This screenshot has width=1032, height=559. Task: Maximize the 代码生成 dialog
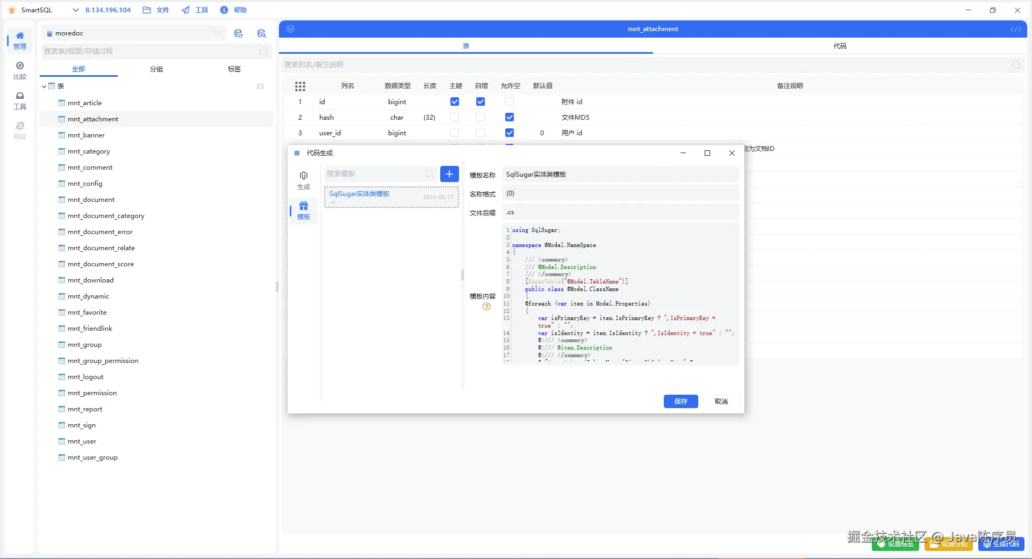pyautogui.click(x=707, y=153)
